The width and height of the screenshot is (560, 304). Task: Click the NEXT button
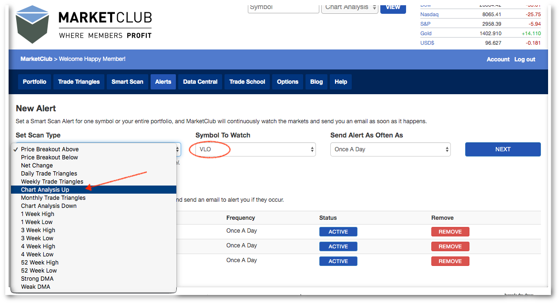pyautogui.click(x=502, y=149)
